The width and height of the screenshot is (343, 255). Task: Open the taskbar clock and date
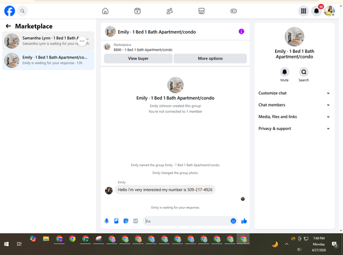point(319,244)
